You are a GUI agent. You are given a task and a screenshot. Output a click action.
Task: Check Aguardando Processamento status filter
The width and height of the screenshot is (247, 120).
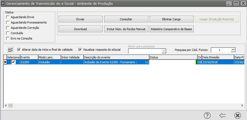[x=8, y=22]
